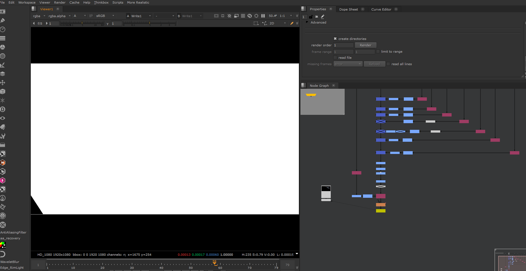Screen dimensions: 526x271
Task: Open the Merge nodes layers icon
Action: click(x=3, y=74)
